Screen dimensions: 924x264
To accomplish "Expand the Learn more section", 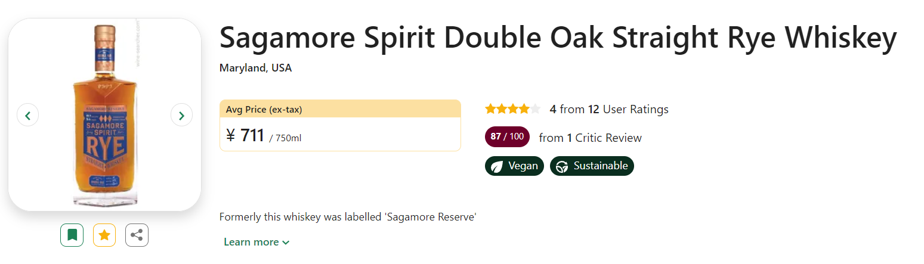I will (x=257, y=242).
